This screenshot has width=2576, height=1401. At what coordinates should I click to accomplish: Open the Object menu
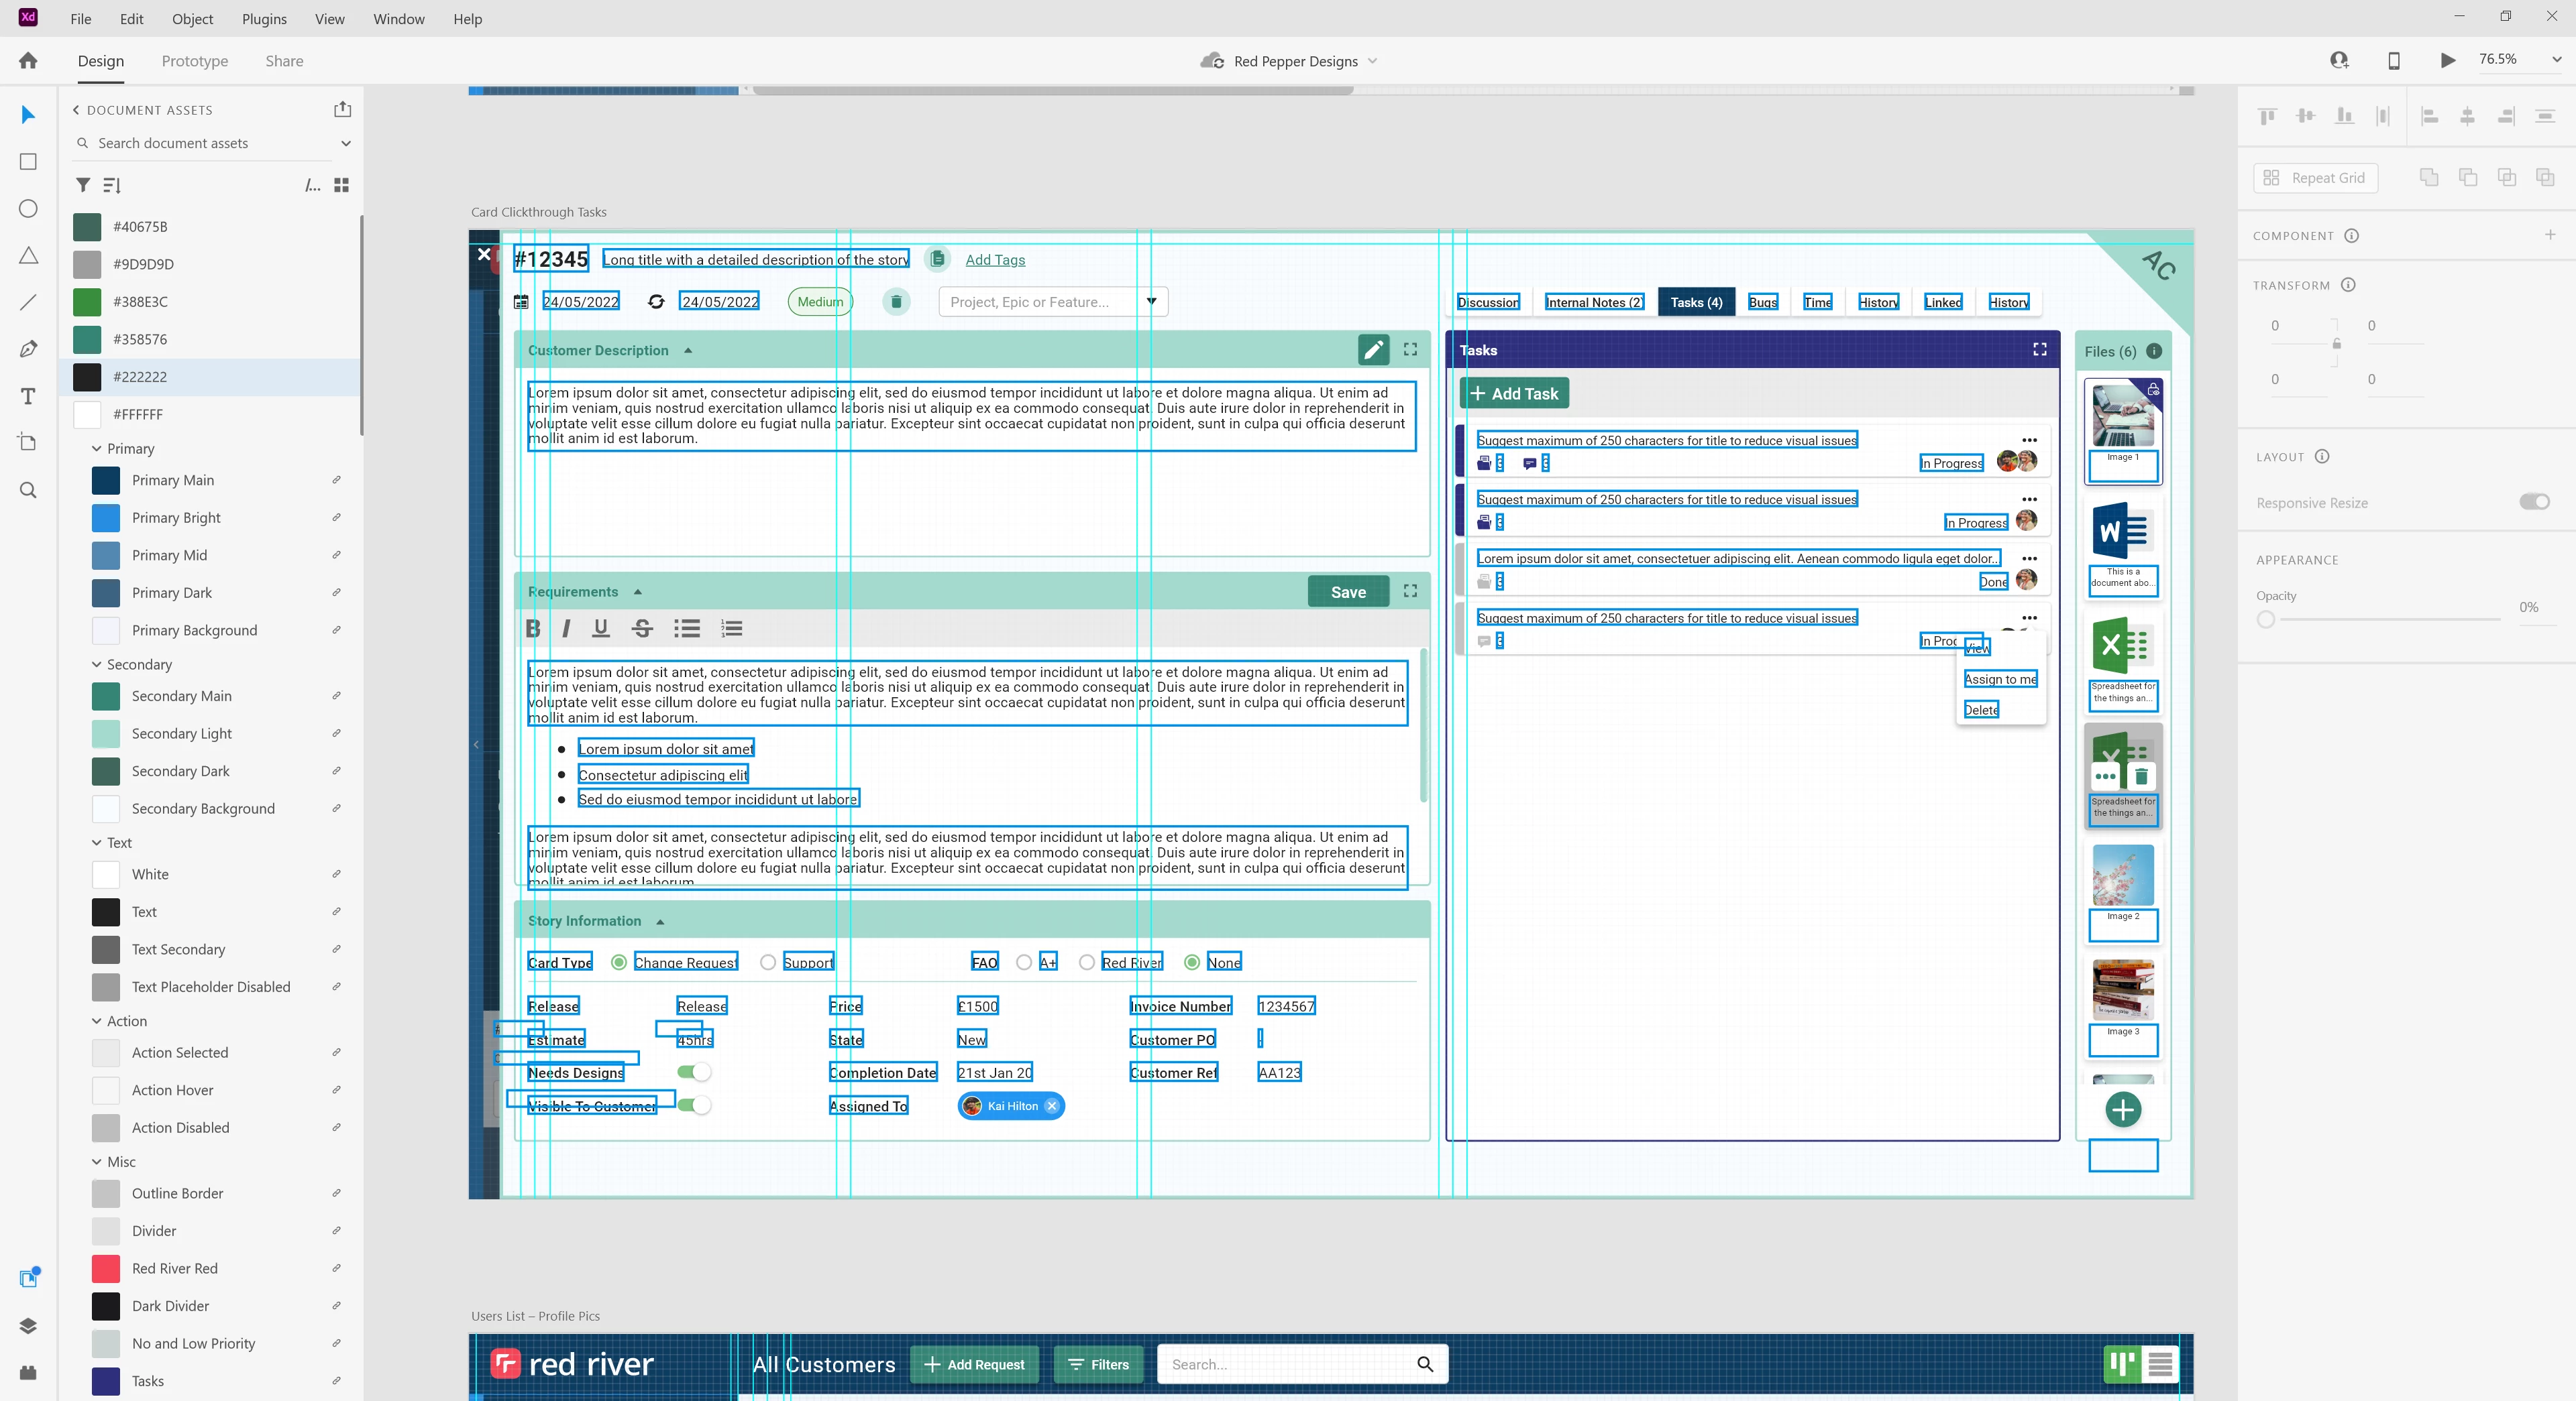tap(192, 19)
